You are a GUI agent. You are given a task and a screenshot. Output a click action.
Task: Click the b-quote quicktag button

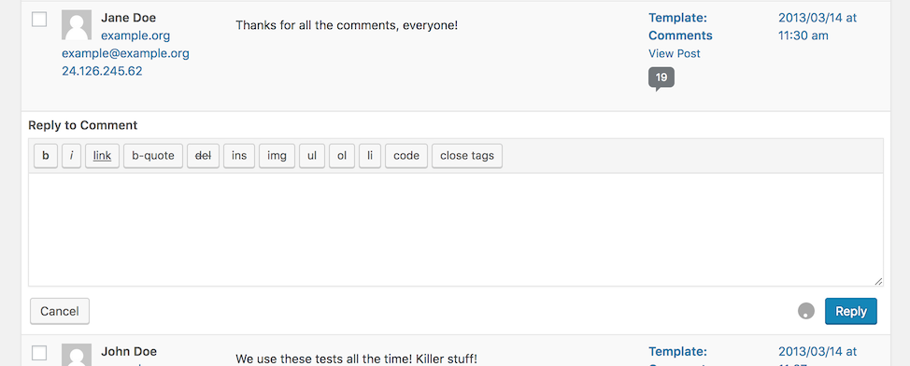[153, 156]
